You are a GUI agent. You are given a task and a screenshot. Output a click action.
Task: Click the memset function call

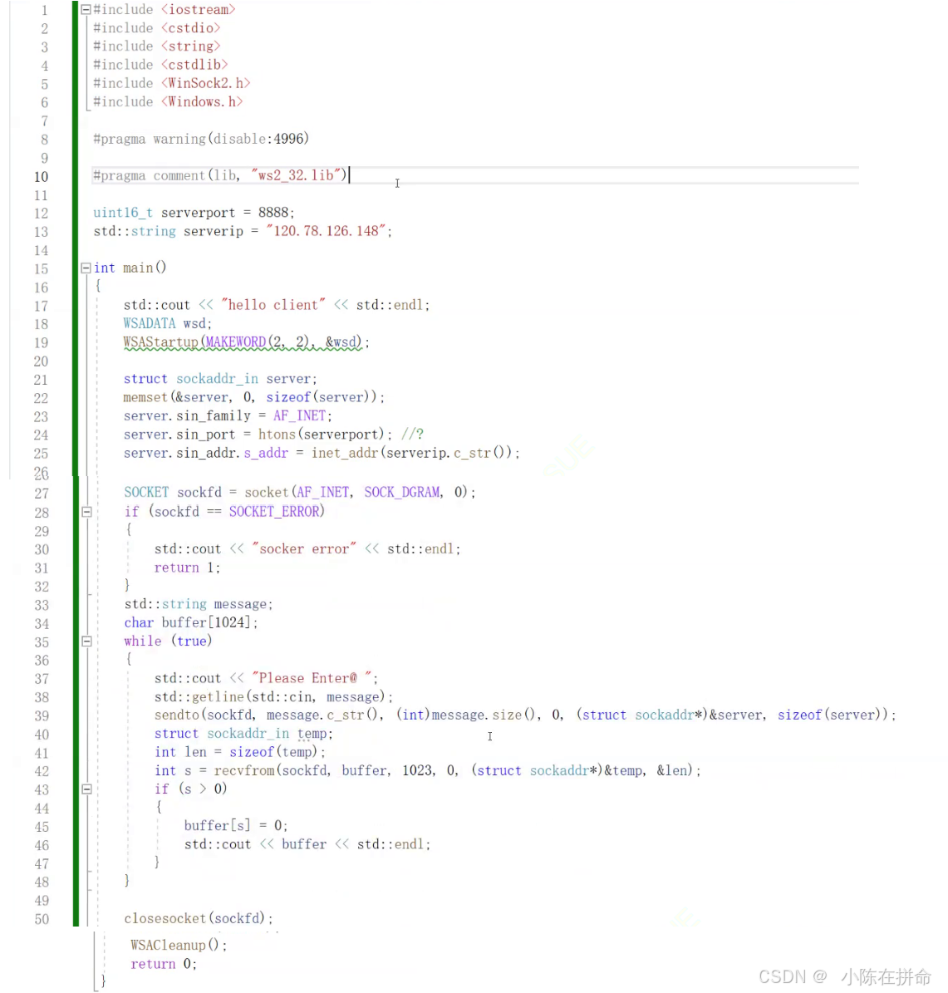coord(145,397)
